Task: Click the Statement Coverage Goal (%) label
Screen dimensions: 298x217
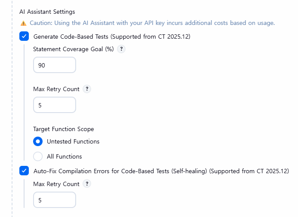Action: pyautogui.click(x=74, y=49)
